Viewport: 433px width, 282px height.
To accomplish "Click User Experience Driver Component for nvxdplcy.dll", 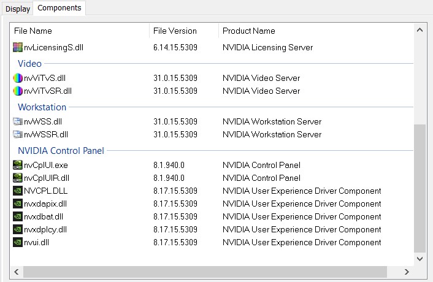I will [302, 229].
